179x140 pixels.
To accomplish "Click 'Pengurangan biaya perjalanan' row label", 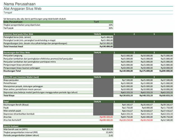I will pos(18,65).
